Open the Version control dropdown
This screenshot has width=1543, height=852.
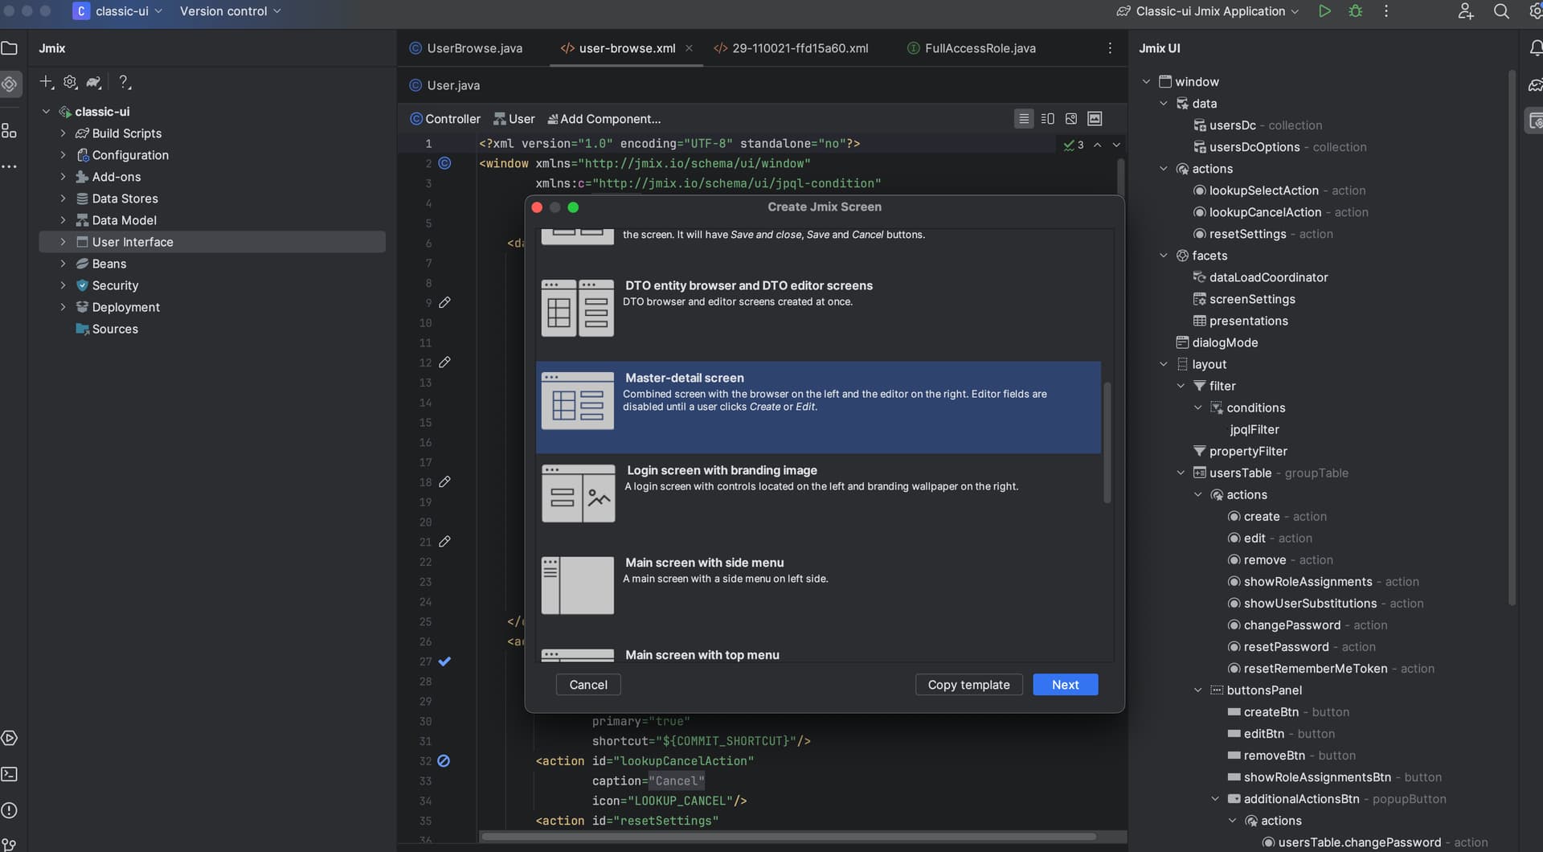coord(231,11)
